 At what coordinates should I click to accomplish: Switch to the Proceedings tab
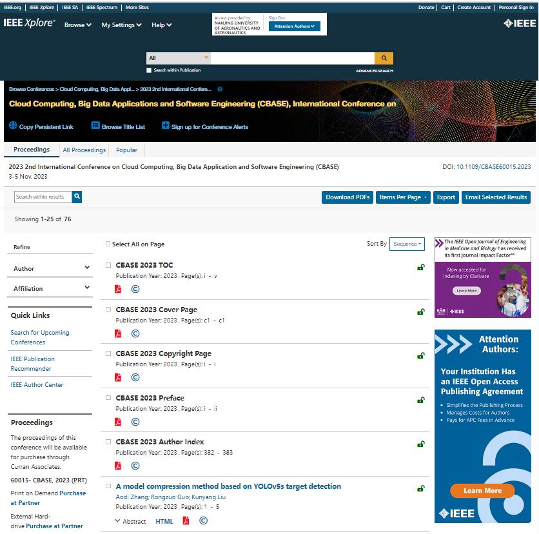click(x=32, y=150)
